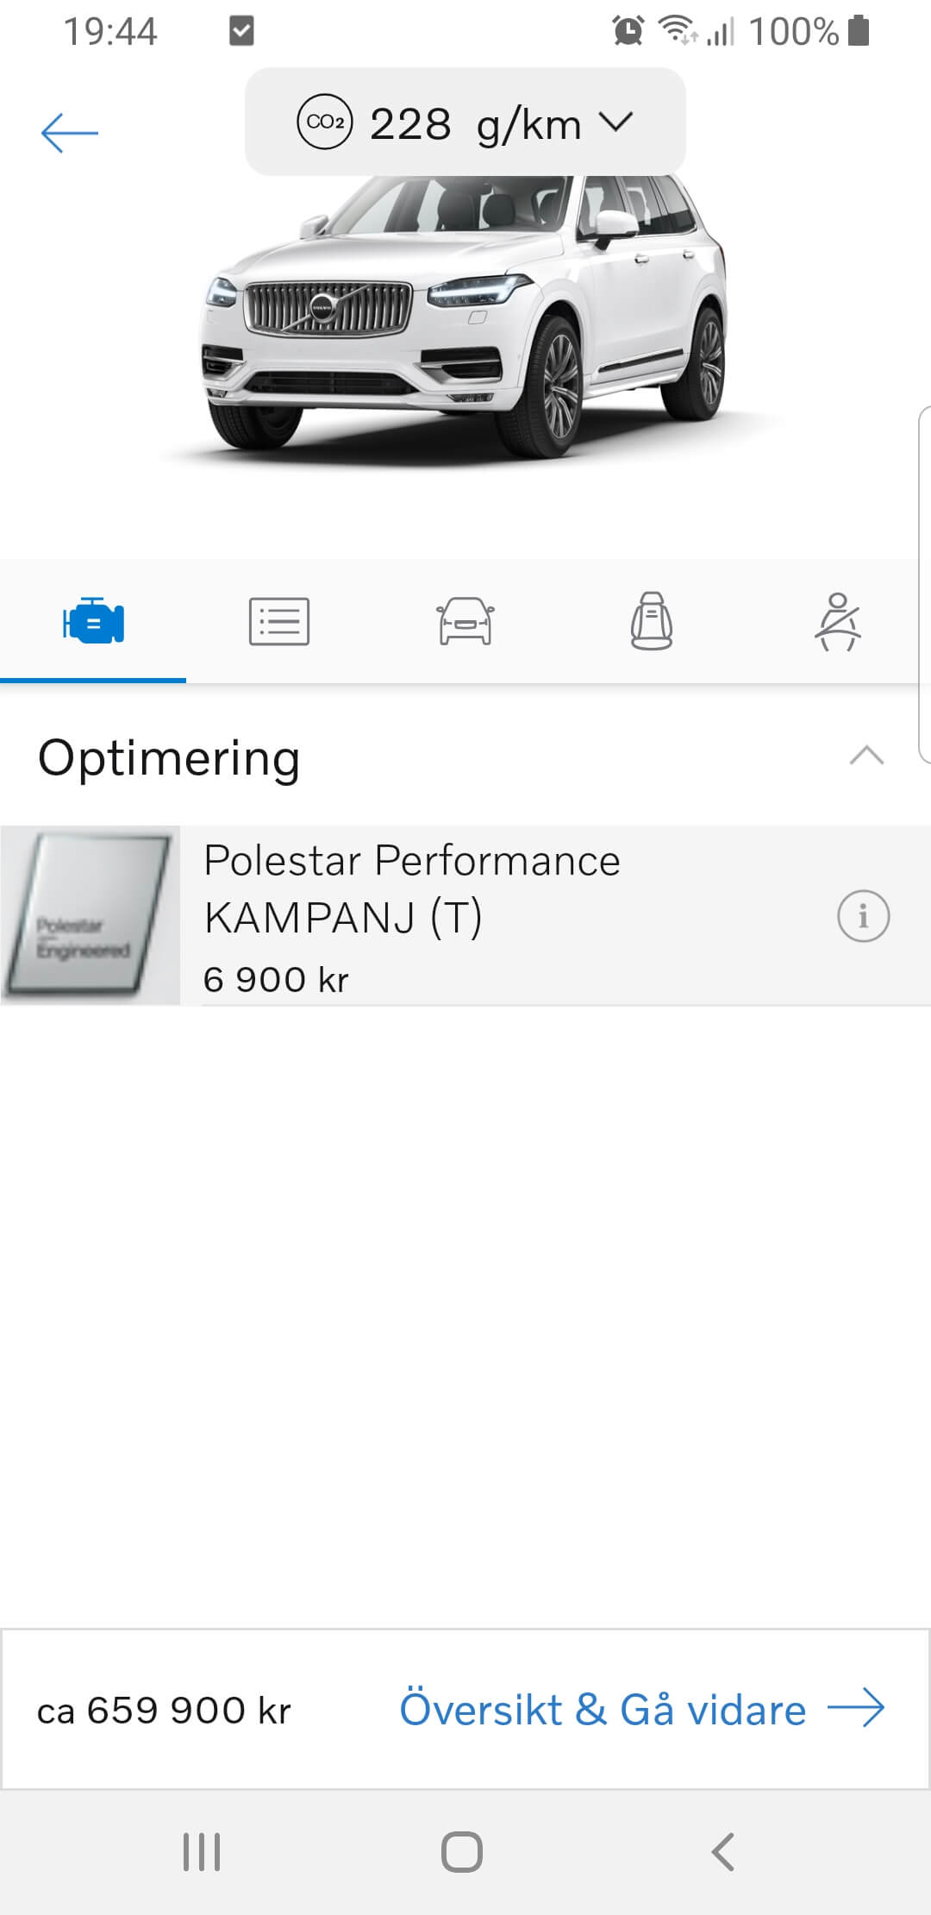This screenshot has width=931, height=1915.
Task: Open the seatbelt safety tab
Action: coord(838,621)
